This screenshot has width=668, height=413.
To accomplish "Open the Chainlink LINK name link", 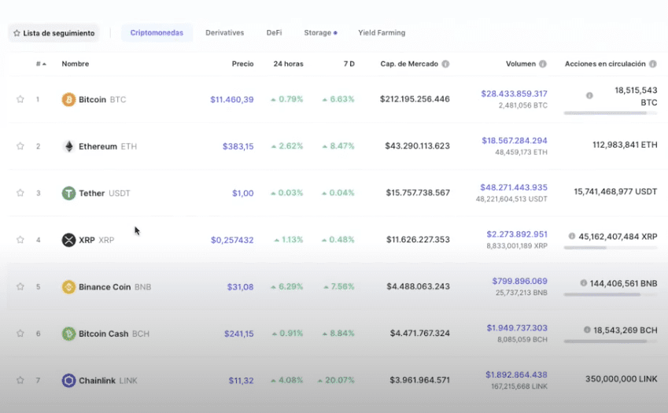I will [108, 381].
